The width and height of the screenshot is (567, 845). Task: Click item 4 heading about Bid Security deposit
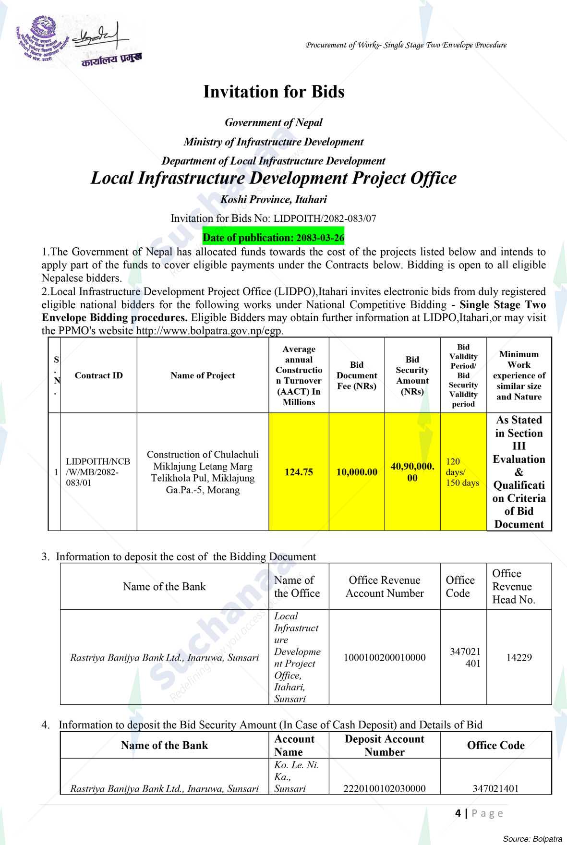262,725
